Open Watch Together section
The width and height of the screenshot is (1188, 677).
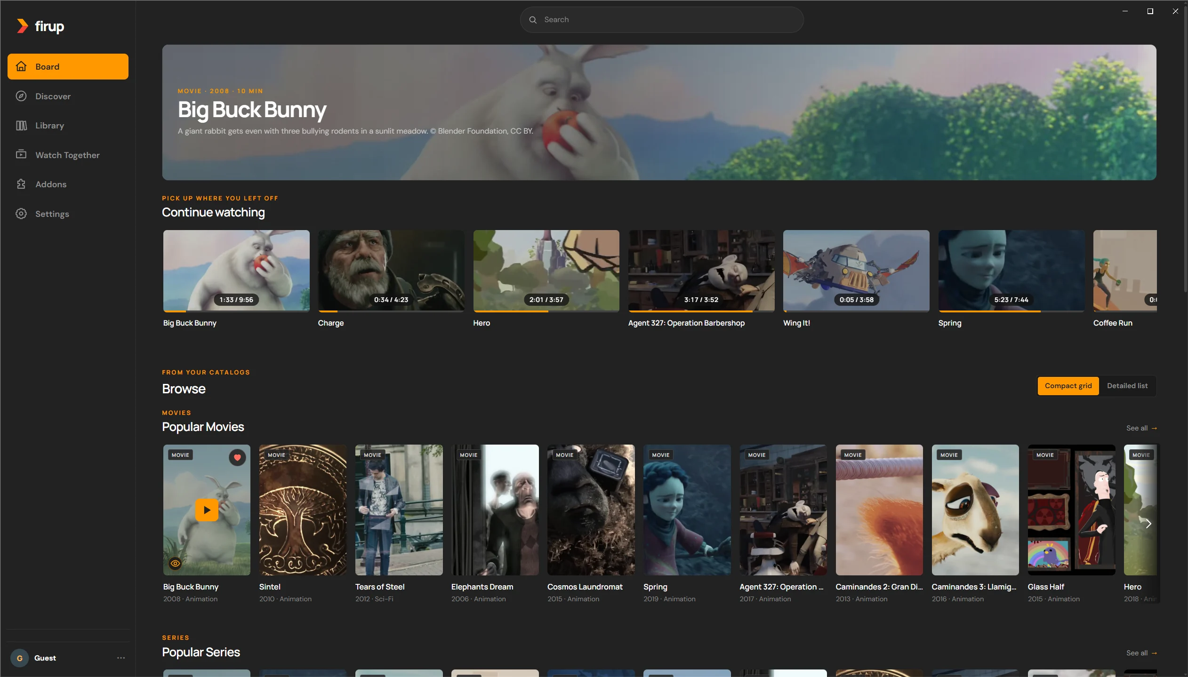pos(68,155)
